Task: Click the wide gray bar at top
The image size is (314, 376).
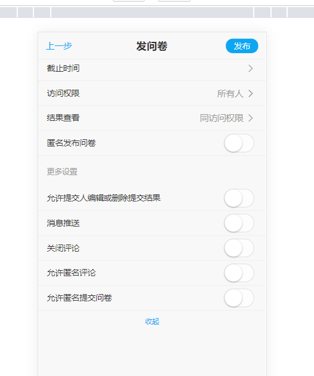Action: coord(152,13)
